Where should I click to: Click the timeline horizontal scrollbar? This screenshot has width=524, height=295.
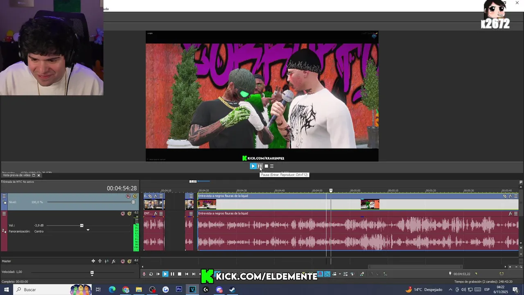(416, 267)
